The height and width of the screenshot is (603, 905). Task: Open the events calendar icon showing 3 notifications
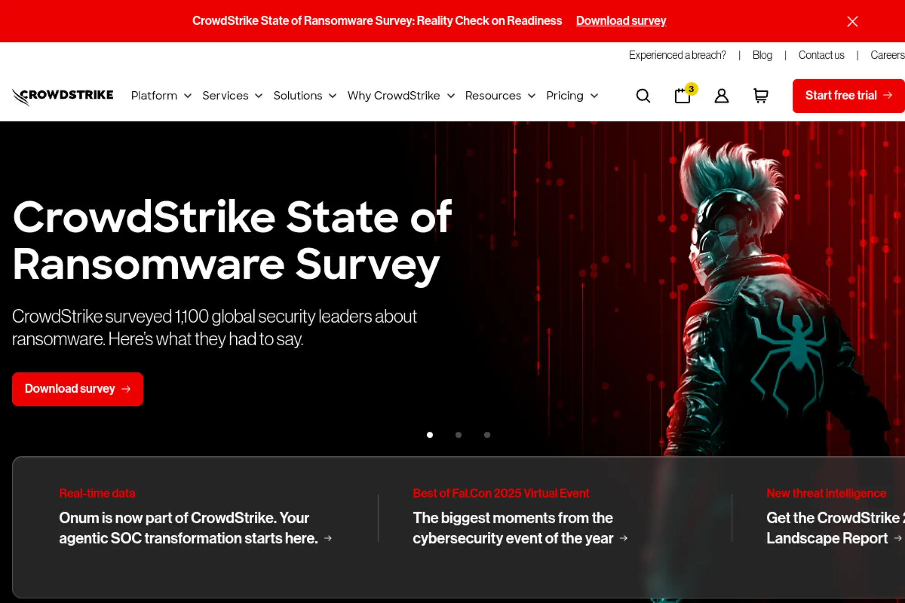point(682,96)
